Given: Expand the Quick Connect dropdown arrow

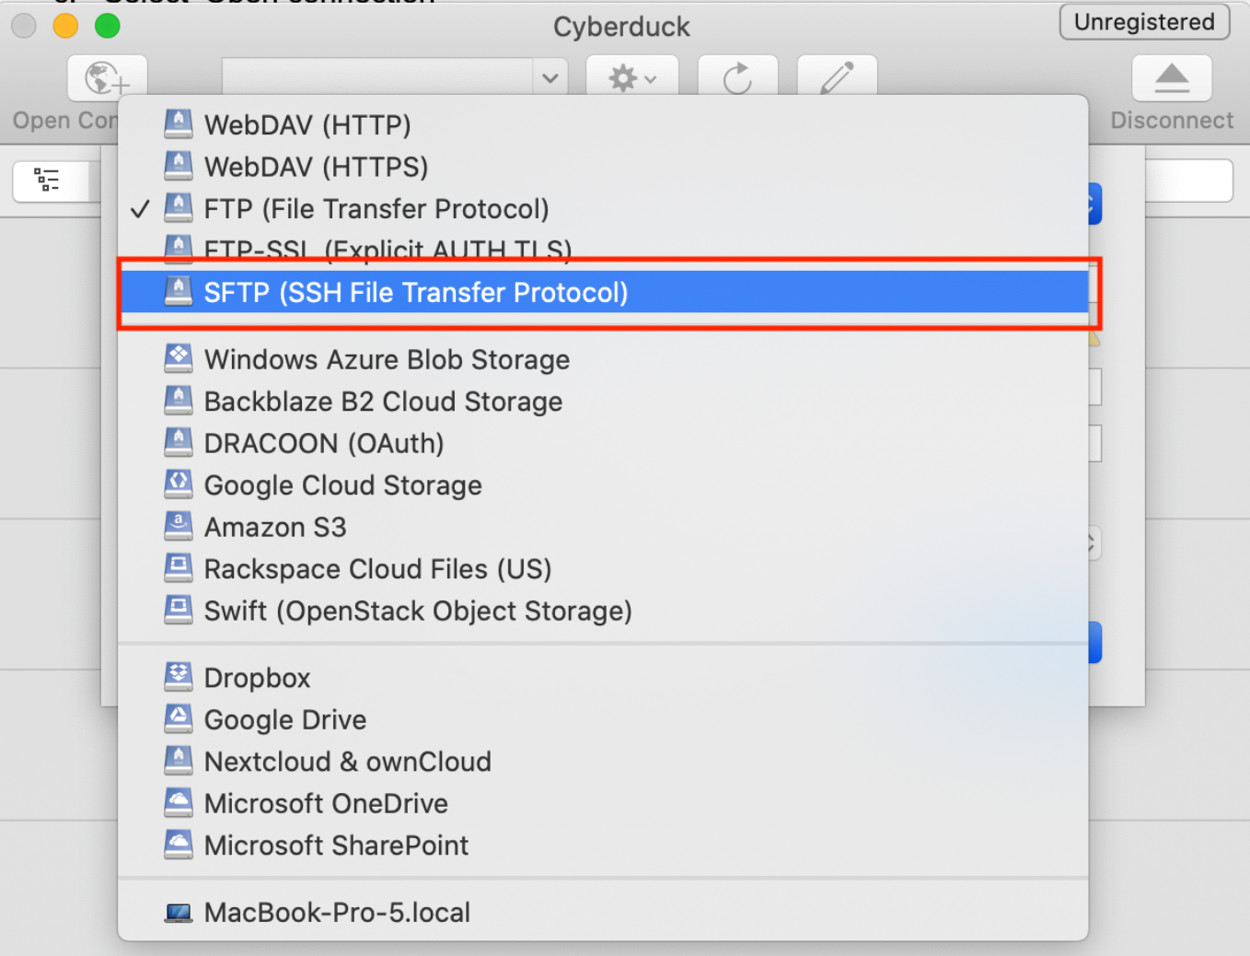Looking at the screenshot, I should (550, 78).
